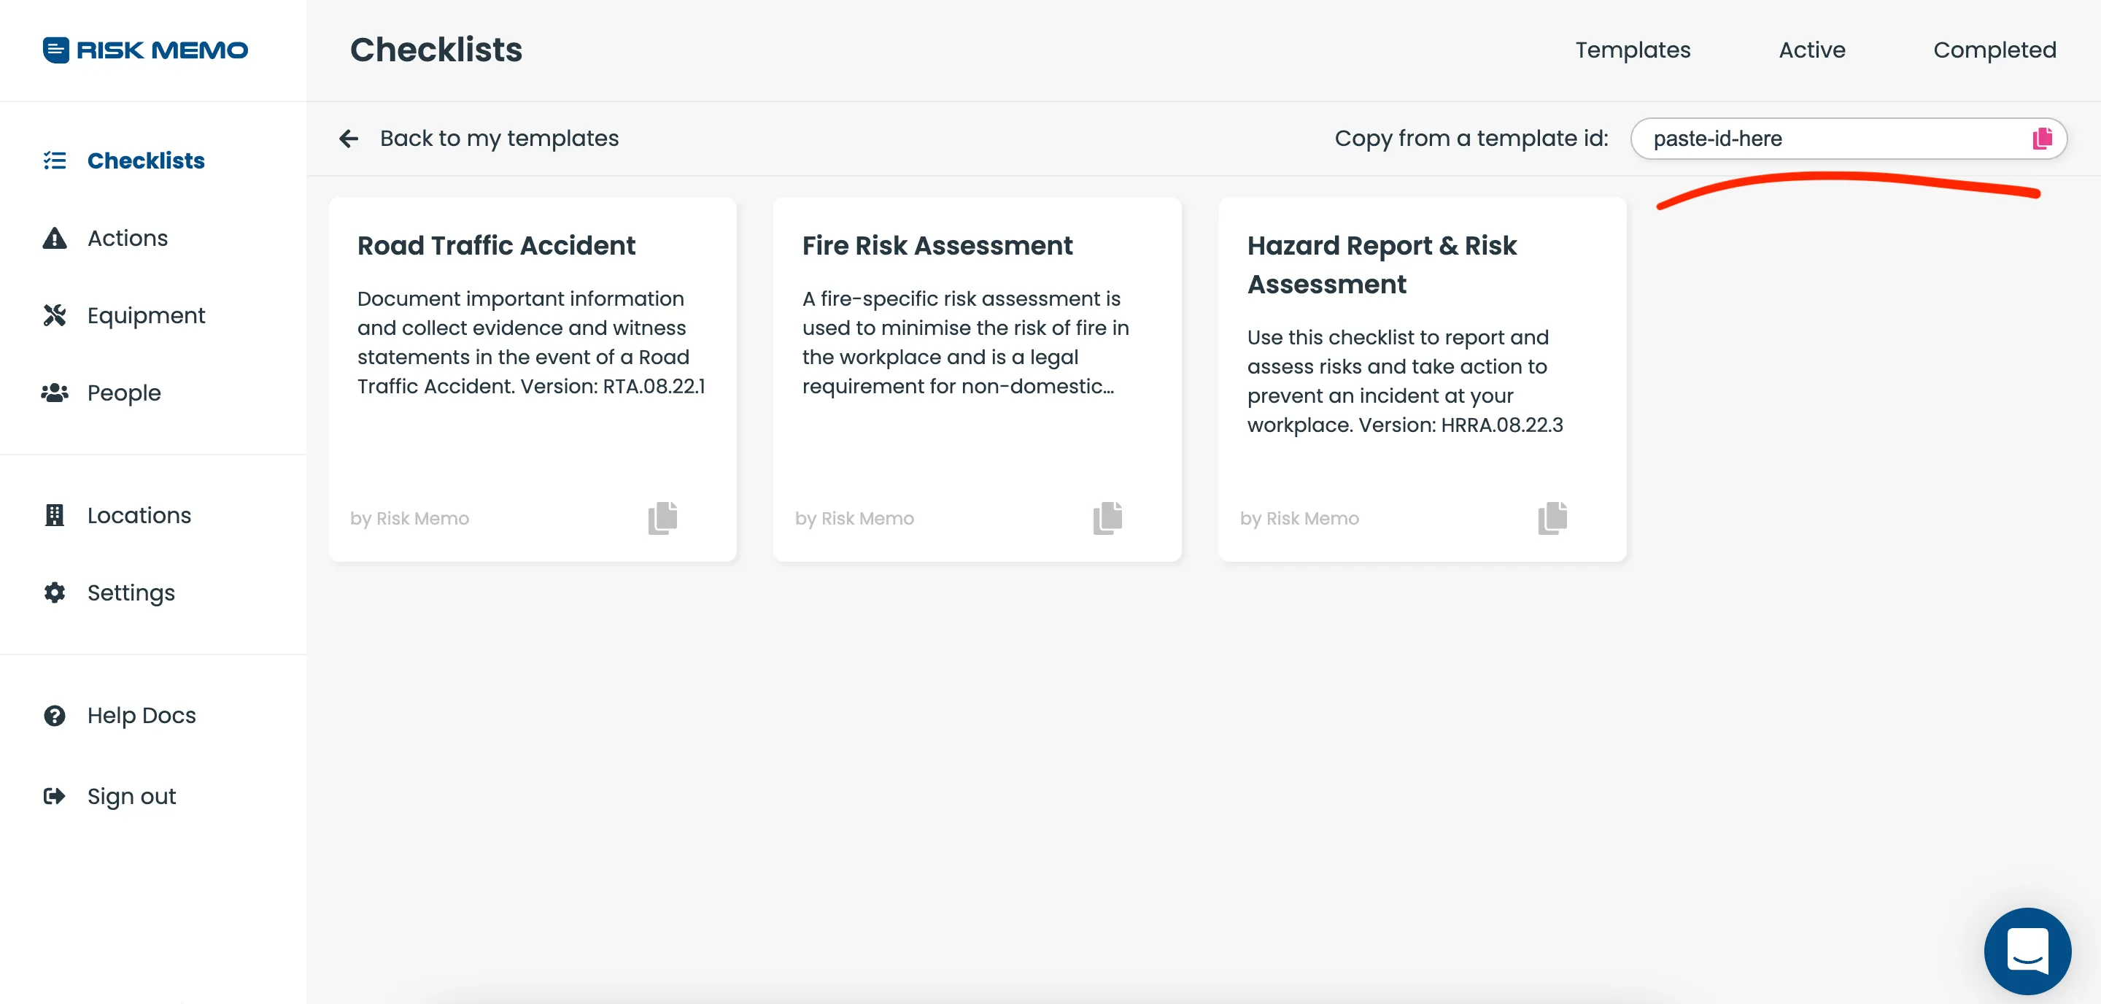
Task: Copy the Fire Risk Assessment template
Action: coord(1107,518)
